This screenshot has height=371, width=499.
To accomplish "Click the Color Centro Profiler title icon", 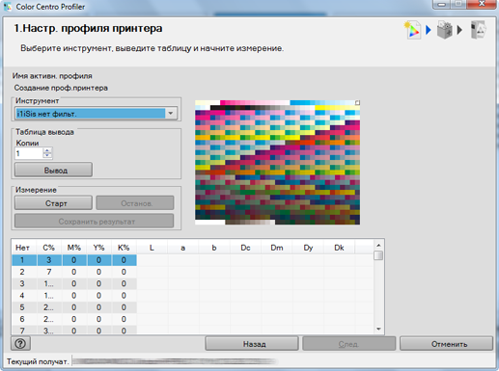I will (8, 7).
